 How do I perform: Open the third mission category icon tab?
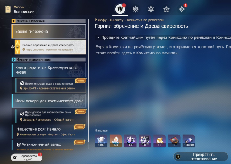point(151,9)
